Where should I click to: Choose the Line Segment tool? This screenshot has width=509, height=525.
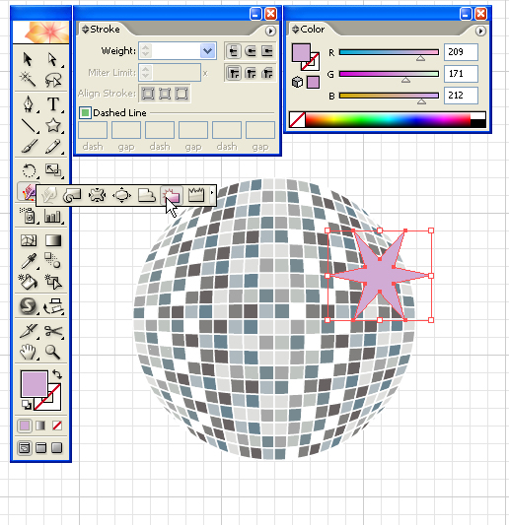(29, 125)
